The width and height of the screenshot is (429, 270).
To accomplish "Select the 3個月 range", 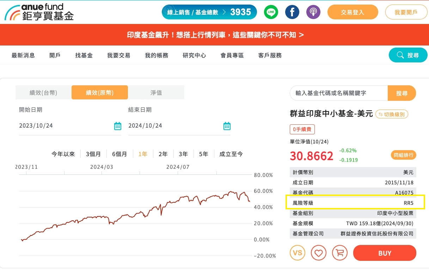I will (x=93, y=154).
